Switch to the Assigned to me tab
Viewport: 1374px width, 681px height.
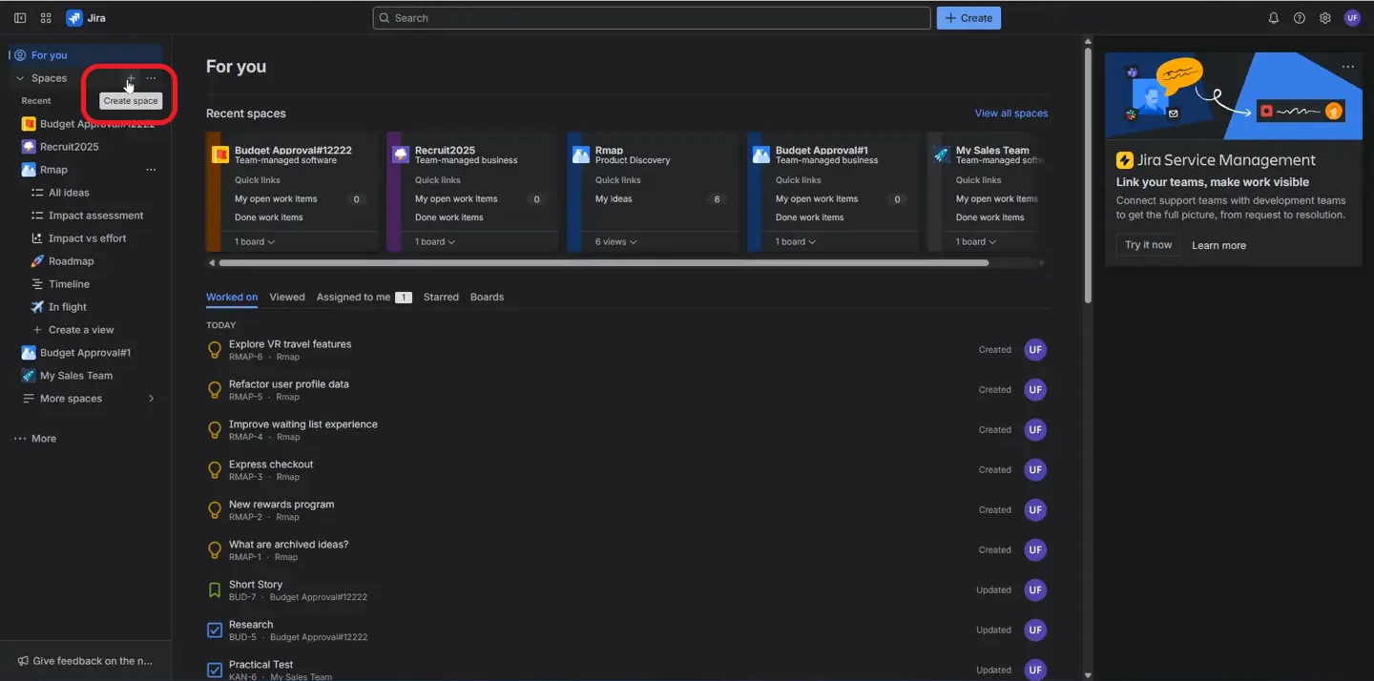[364, 297]
